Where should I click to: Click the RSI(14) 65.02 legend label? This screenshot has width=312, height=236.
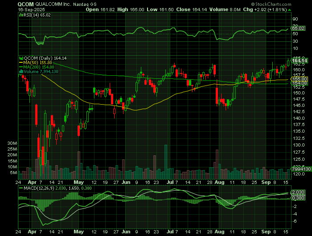click(x=37, y=15)
